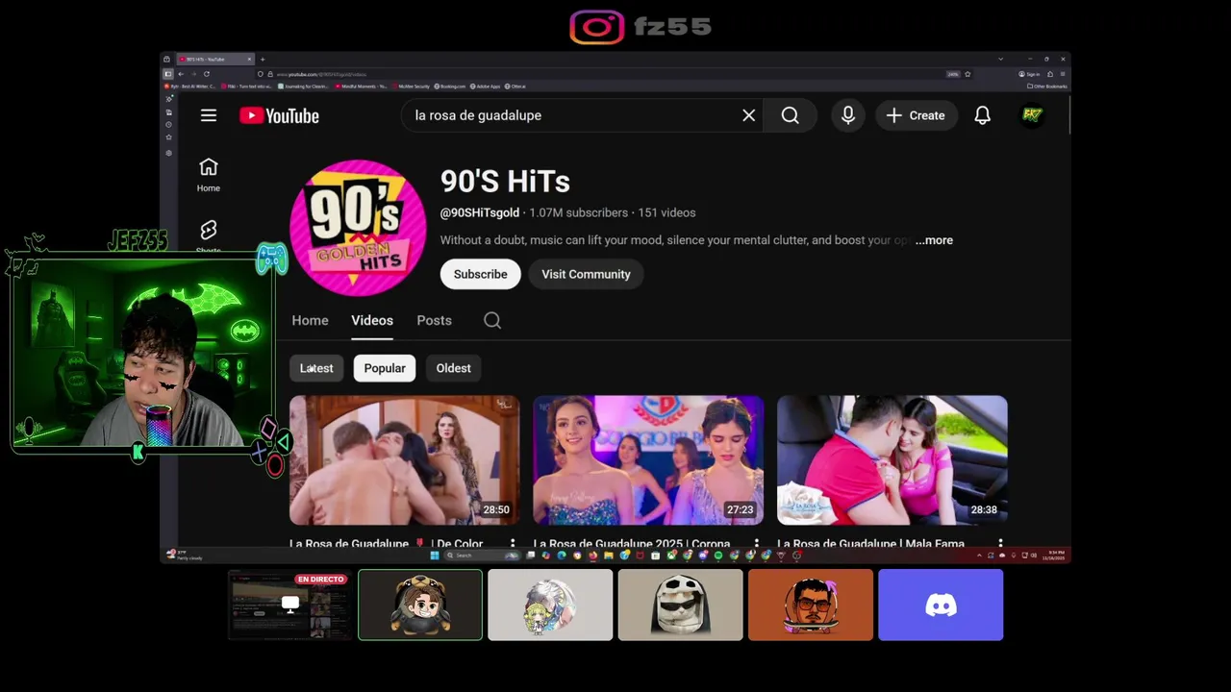Screen dimensions: 1231x692
Task: Select the channel Videos tab
Action: [x=372, y=320]
